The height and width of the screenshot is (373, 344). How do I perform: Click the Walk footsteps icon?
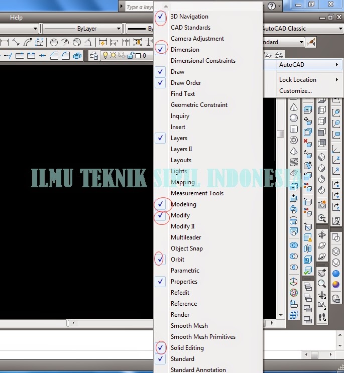click(x=322, y=317)
